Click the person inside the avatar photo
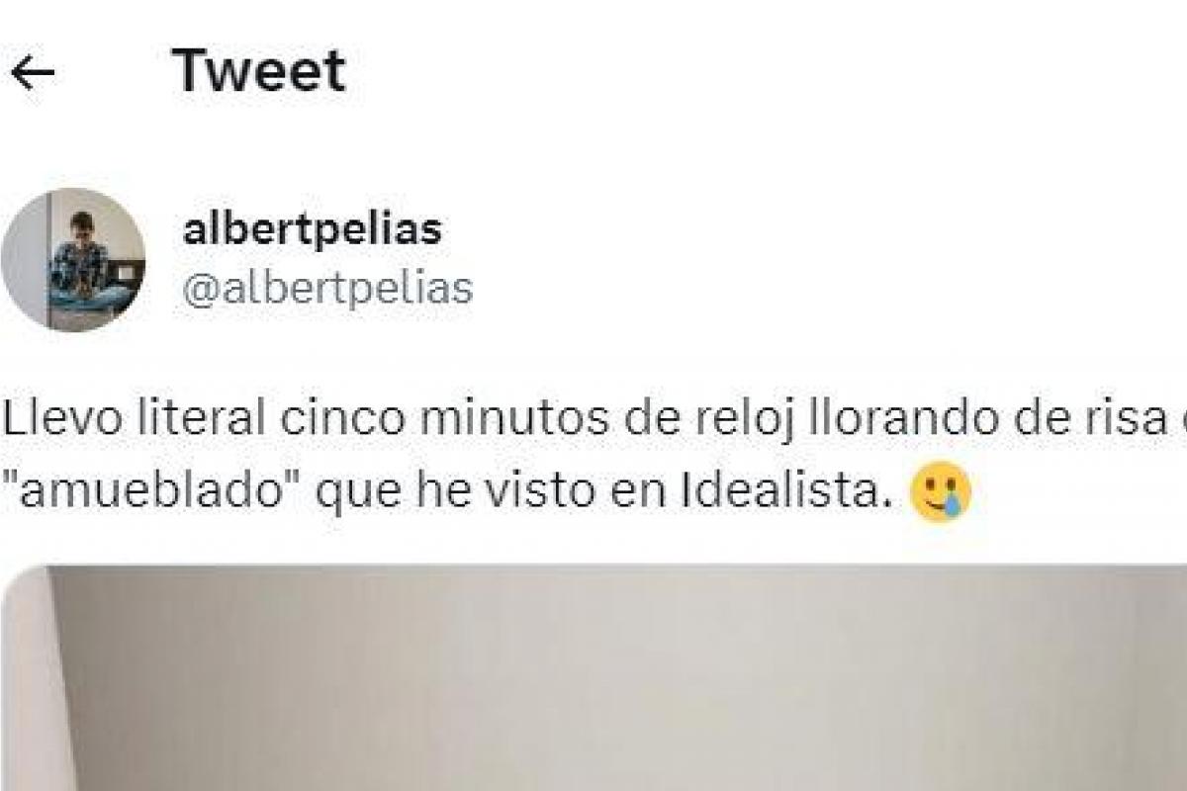This screenshot has height=791, width=1187. pos(79,259)
